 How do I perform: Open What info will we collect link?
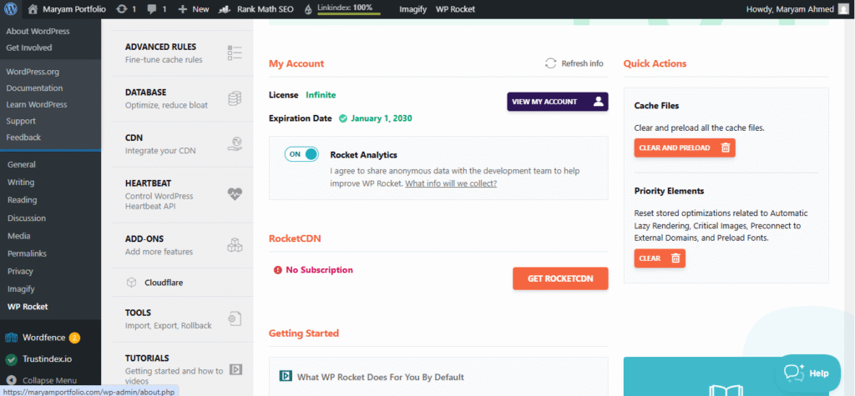pos(451,183)
